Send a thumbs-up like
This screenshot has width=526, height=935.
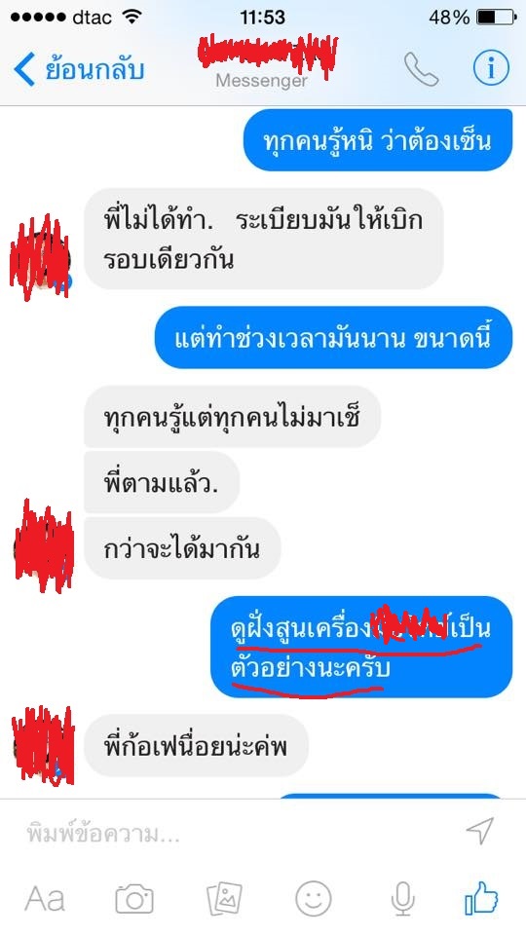pos(481,898)
